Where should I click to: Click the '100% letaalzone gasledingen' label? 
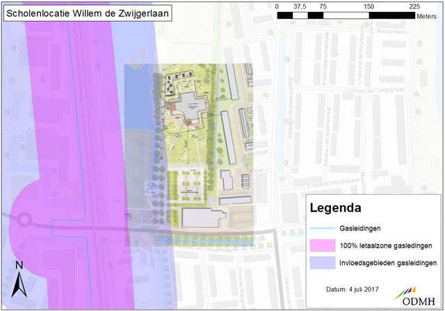(x=386, y=246)
